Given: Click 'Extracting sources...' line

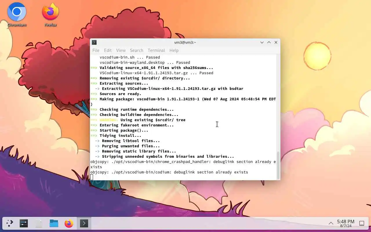Looking at the screenshot, I should [119, 84].
